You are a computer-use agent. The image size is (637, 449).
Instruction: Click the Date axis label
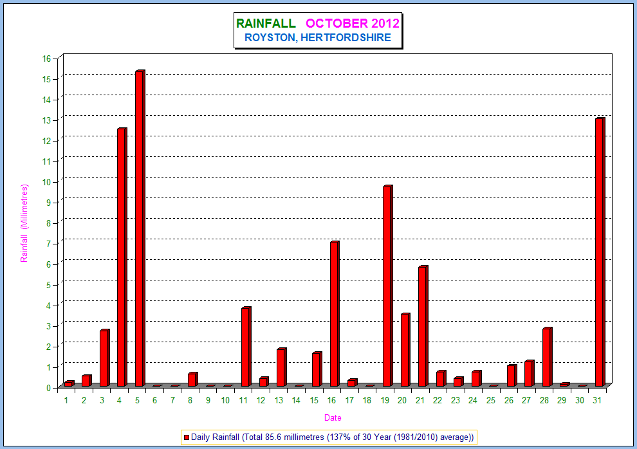coord(333,417)
